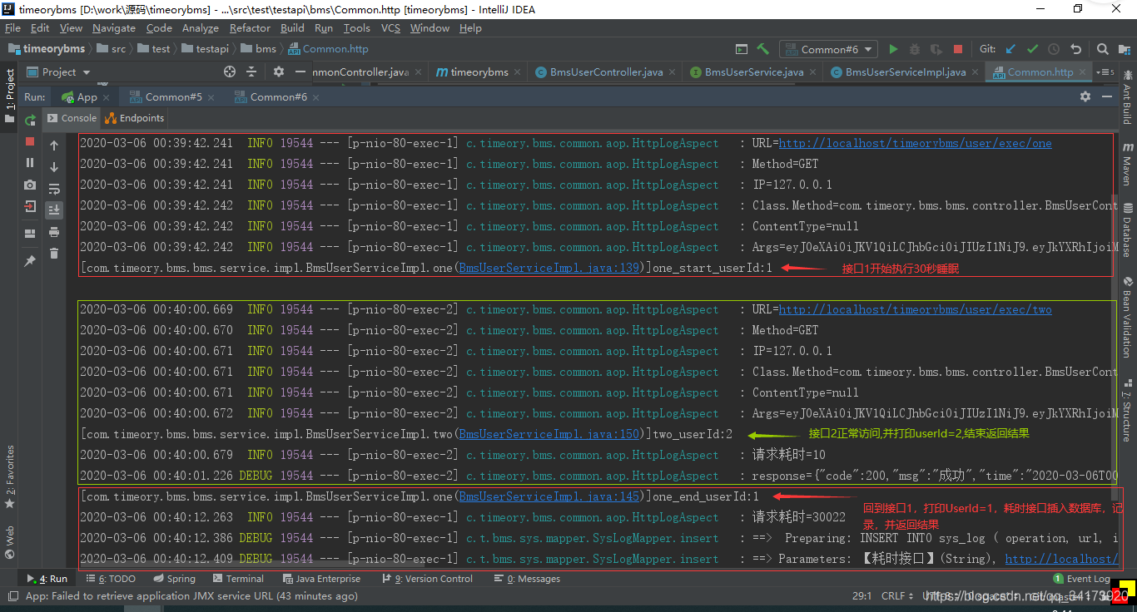The width and height of the screenshot is (1137, 612).
Task: Go up the stack trace with up arrow
Action: [x=54, y=145]
